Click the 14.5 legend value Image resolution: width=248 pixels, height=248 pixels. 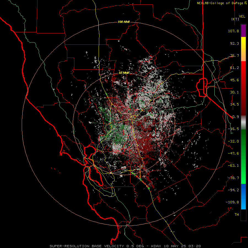tap(234, 104)
